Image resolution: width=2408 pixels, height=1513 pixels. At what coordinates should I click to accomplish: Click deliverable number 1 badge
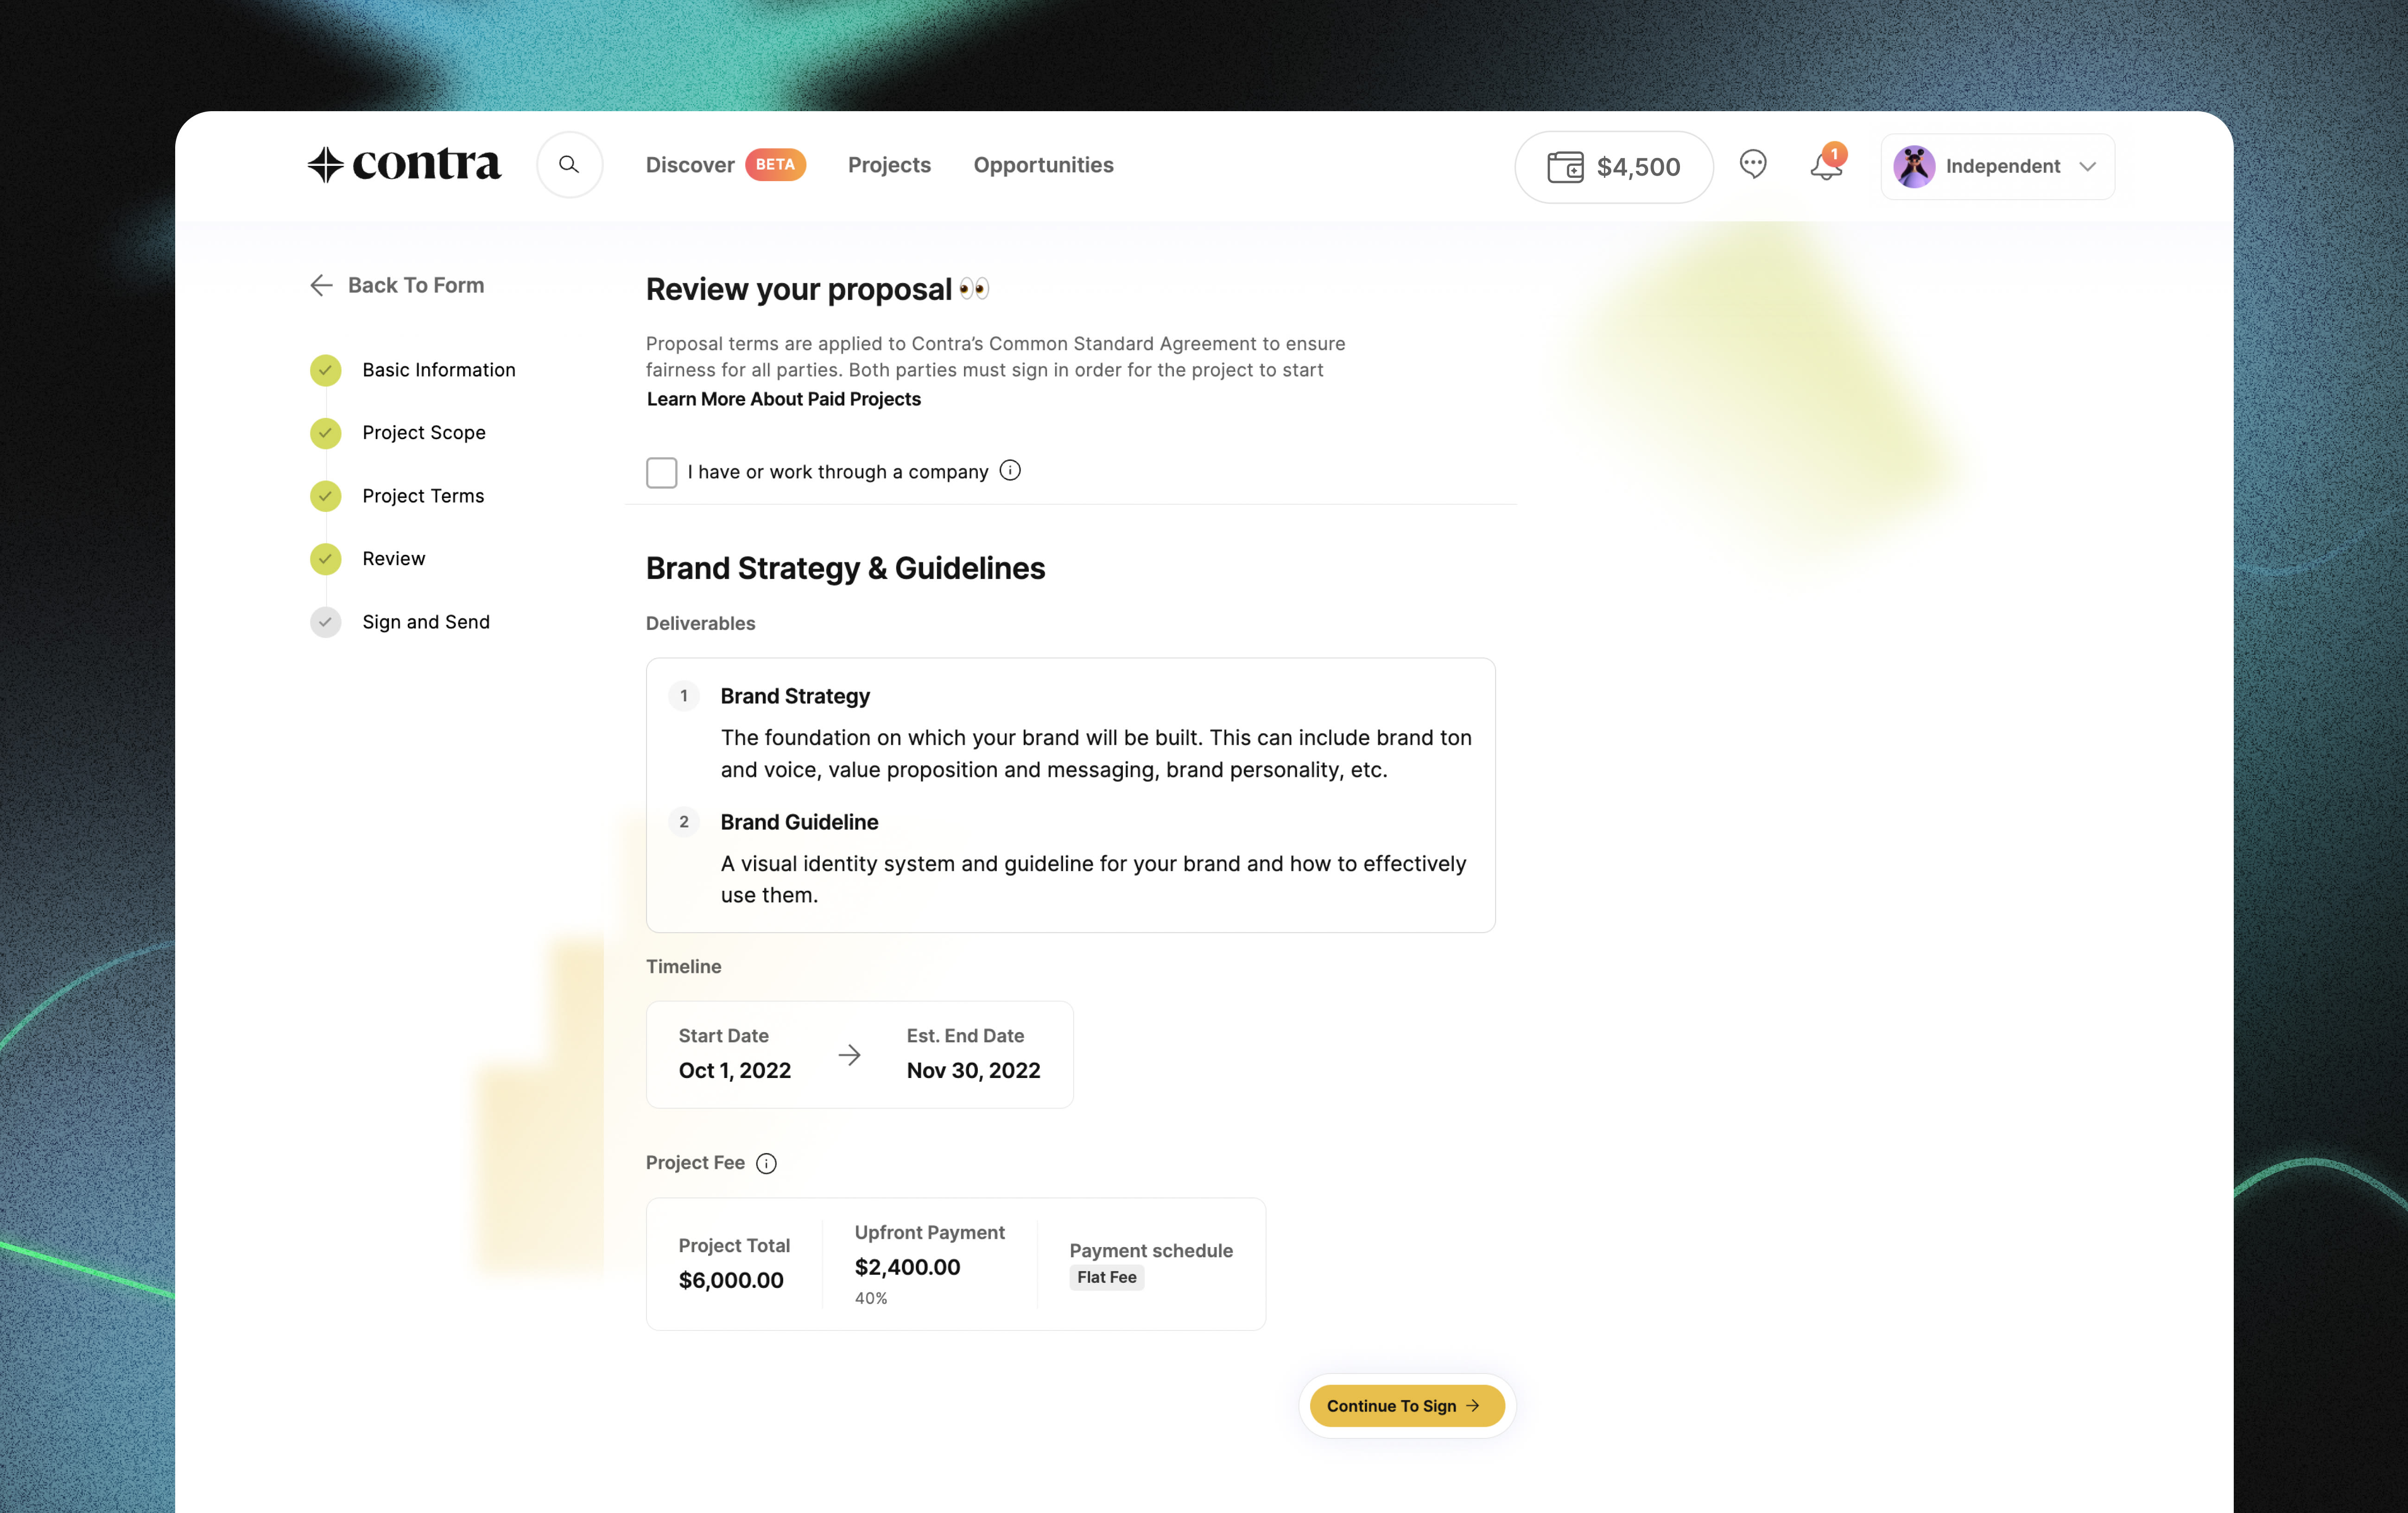(x=684, y=695)
